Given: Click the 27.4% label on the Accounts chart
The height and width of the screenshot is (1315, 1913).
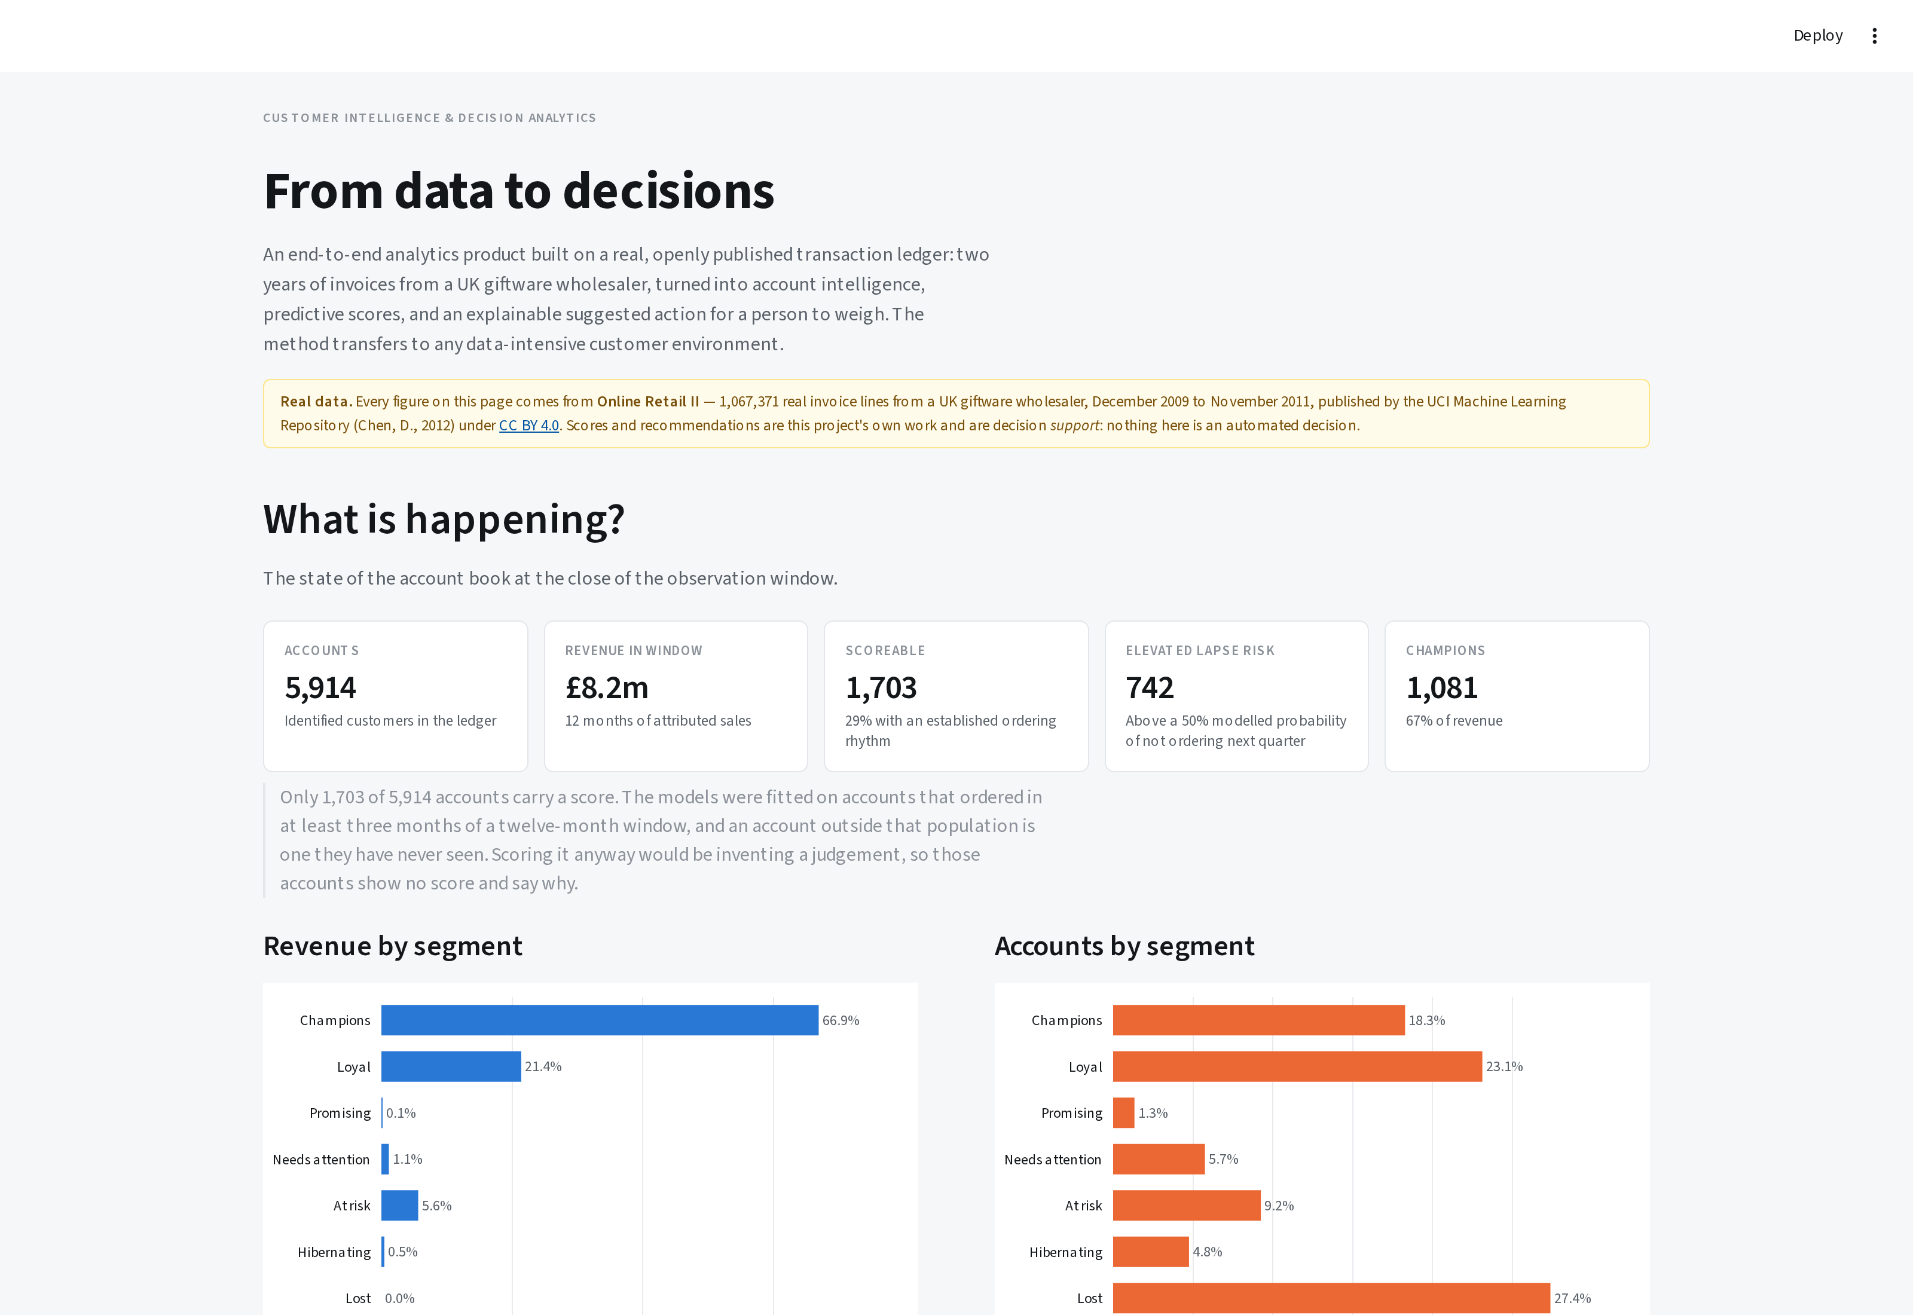Looking at the screenshot, I should click(x=1572, y=1298).
